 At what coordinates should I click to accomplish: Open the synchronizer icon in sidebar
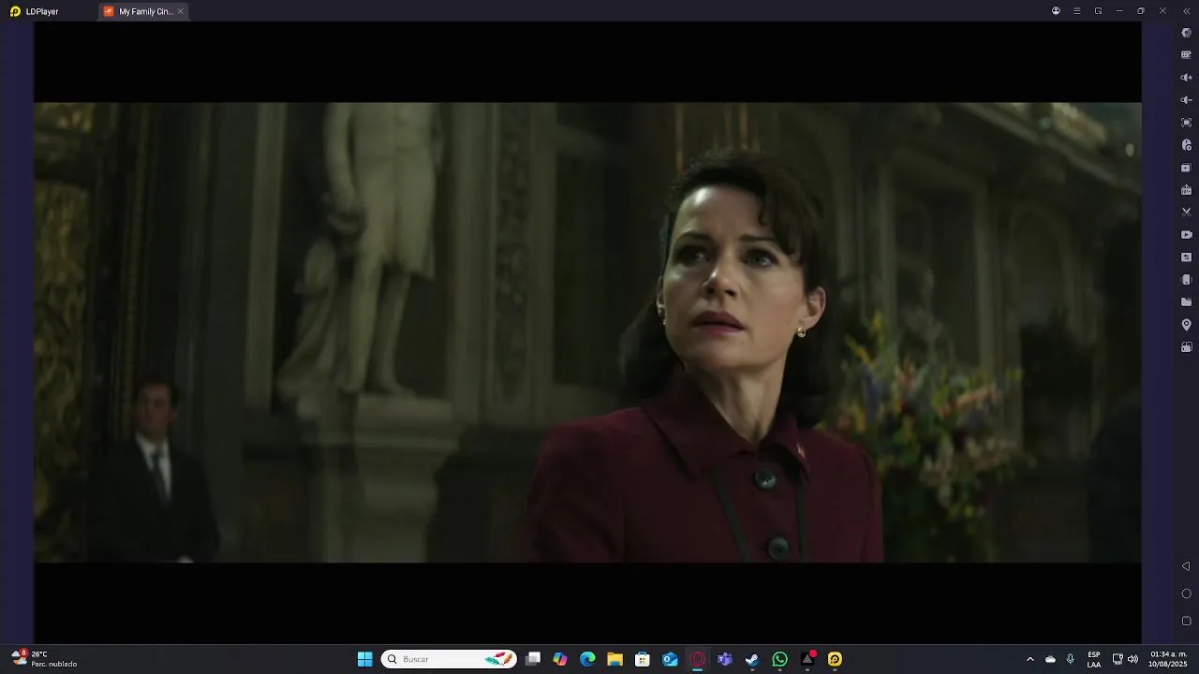click(1186, 257)
